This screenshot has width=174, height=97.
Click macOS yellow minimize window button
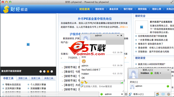coord(6,2)
